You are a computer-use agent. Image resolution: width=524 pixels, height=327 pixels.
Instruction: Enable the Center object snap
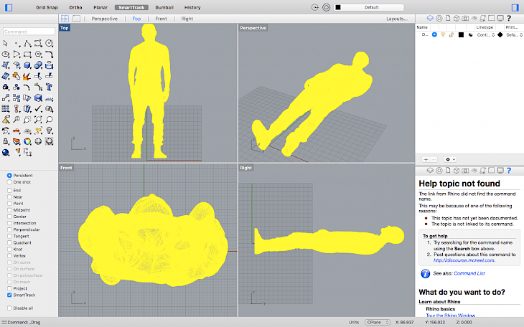(x=9, y=217)
